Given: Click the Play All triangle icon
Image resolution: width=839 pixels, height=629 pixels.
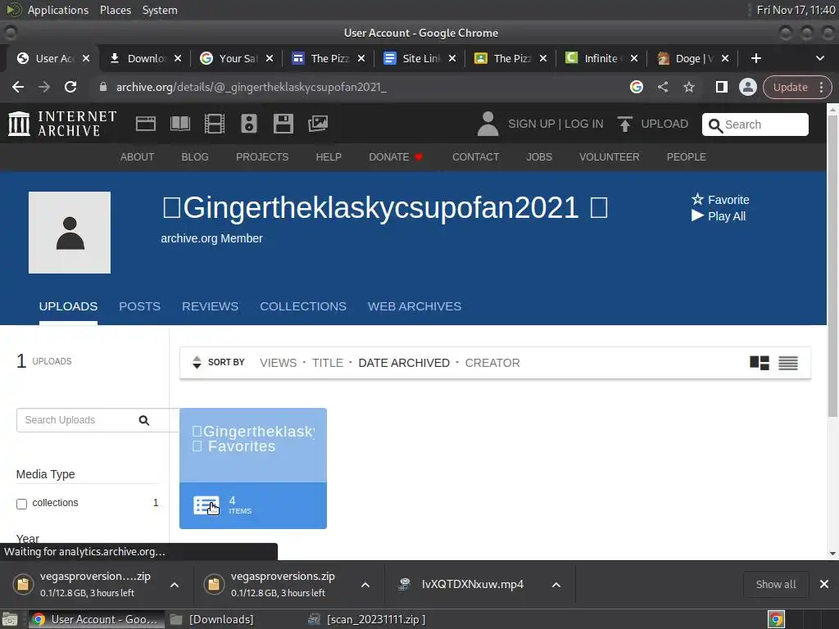Looking at the screenshot, I should click(697, 215).
